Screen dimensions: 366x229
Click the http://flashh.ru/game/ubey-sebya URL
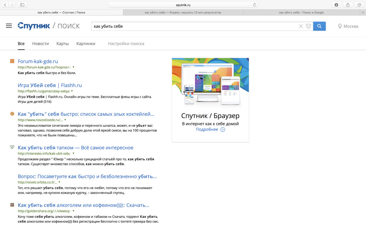point(44,91)
